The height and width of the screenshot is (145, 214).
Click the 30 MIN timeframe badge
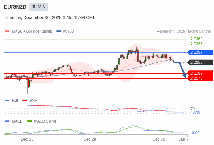(38, 7)
